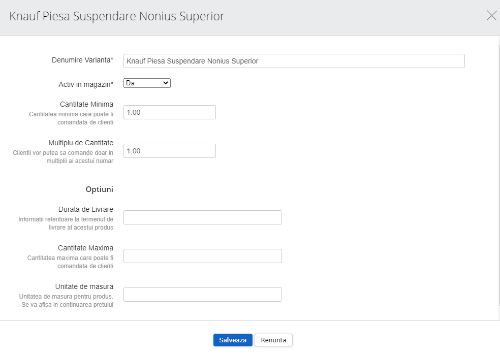Click the dialog title Knauf Piesa Suspendare

tap(117, 16)
